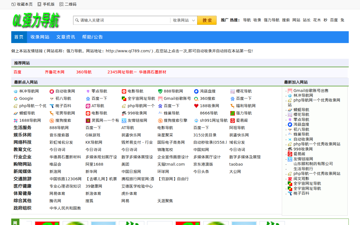This screenshot has width=360, height=225.
Task: Click the 888导航网 green shield icon
Action: [x=160, y=91]
